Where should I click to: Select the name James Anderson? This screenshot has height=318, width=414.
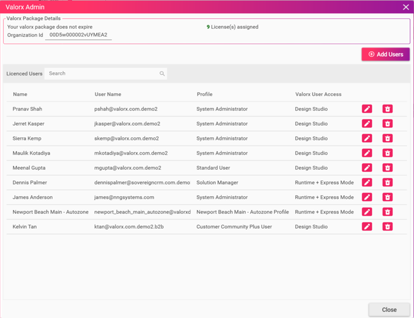coord(32,197)
